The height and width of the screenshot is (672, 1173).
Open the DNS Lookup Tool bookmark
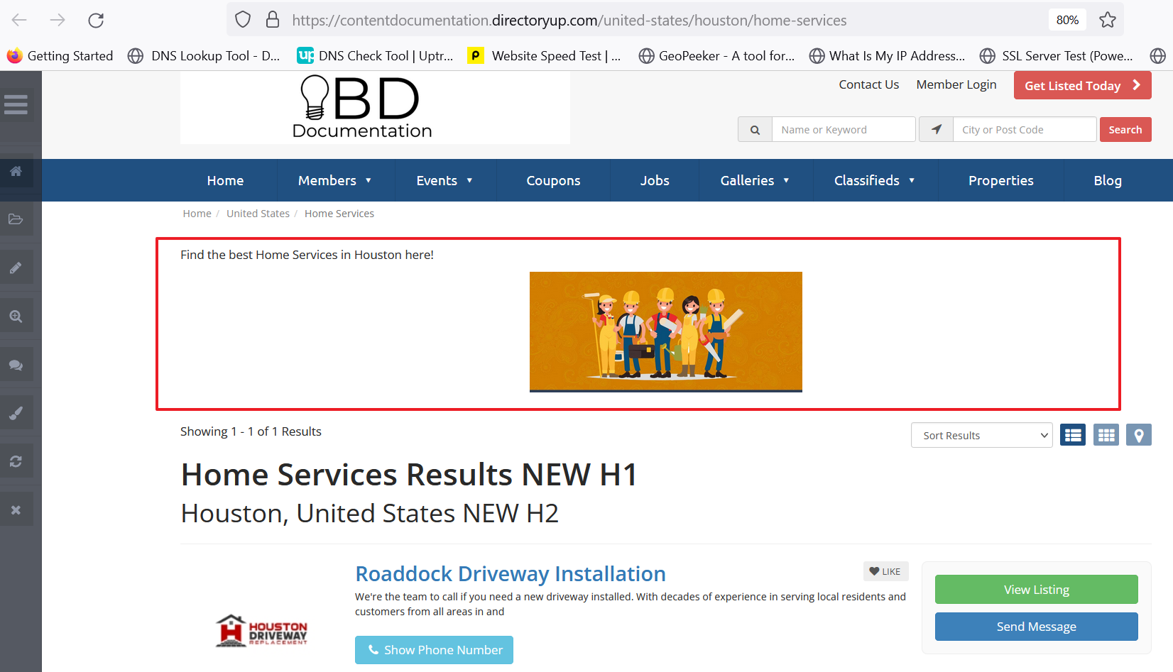204,55
